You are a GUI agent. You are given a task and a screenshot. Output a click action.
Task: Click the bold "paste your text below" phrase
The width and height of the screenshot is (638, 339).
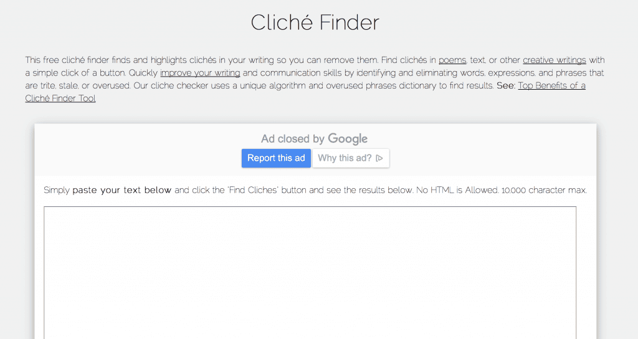121,190
